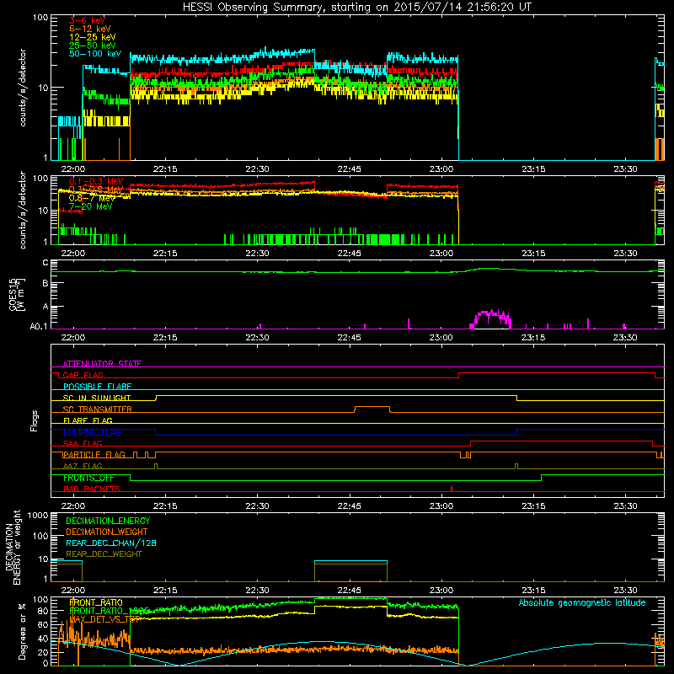Click the 22:00 label under the top keV panel
The width and height of the screenshot is (674, 674).
[x=73, y=169]
